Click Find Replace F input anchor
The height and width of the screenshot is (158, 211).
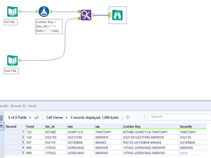[x=79, y=12]
